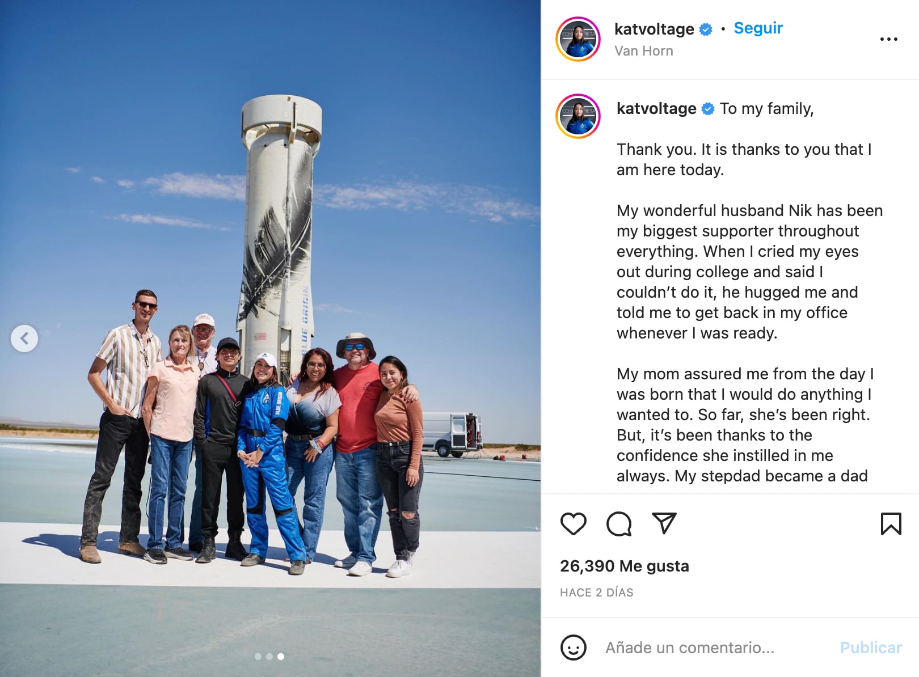Go to the previous photo with the left arrow
The height and width of the screenshot is (677, 919).
24,338
